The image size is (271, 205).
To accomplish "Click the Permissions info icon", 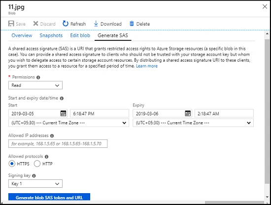I will click(38, 77).
